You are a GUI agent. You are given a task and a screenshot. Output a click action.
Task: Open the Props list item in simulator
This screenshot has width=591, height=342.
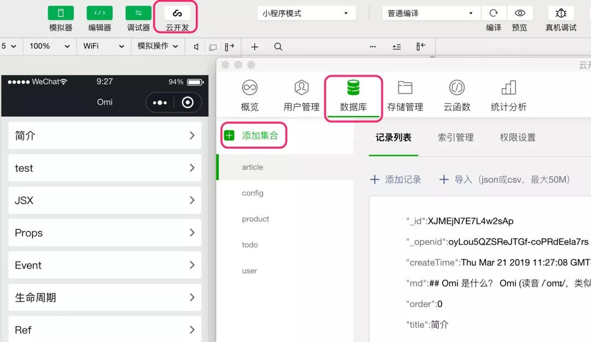click(105, 233)
